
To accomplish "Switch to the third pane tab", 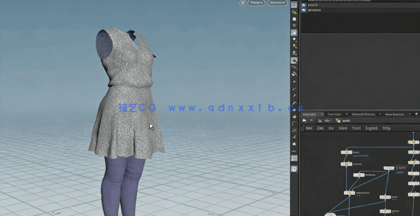I will coord(363,114).
